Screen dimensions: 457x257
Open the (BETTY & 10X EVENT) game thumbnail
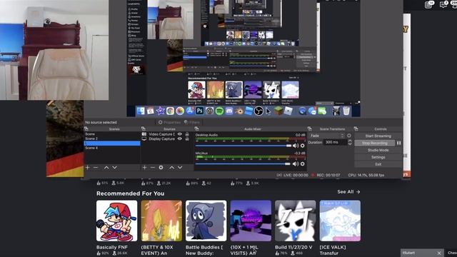coord(161,221)
